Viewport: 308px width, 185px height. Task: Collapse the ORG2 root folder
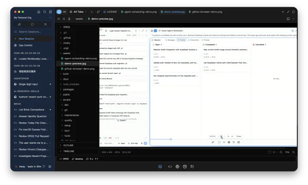point(78,27)
